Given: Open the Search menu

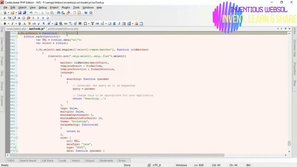Looking at the screenshot, I should [22, 7].
